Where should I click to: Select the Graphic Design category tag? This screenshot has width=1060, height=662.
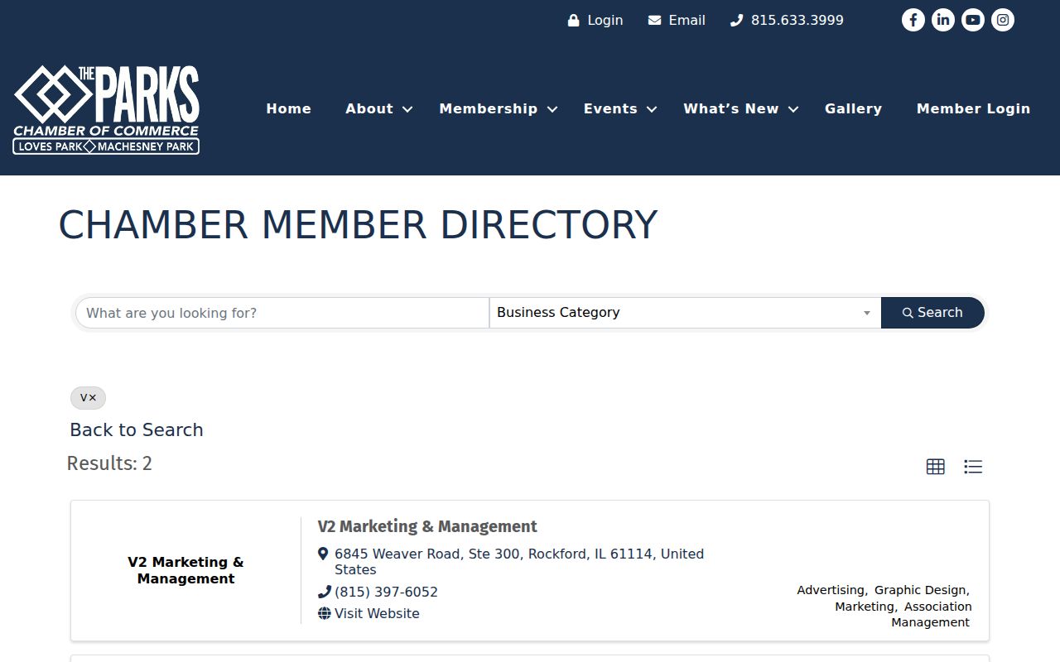pyautogui.click(x=920, y=590)
